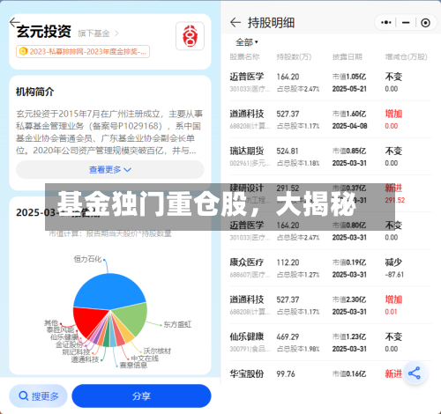Open the 华宝股份 holding row

[x=331, y=373]
